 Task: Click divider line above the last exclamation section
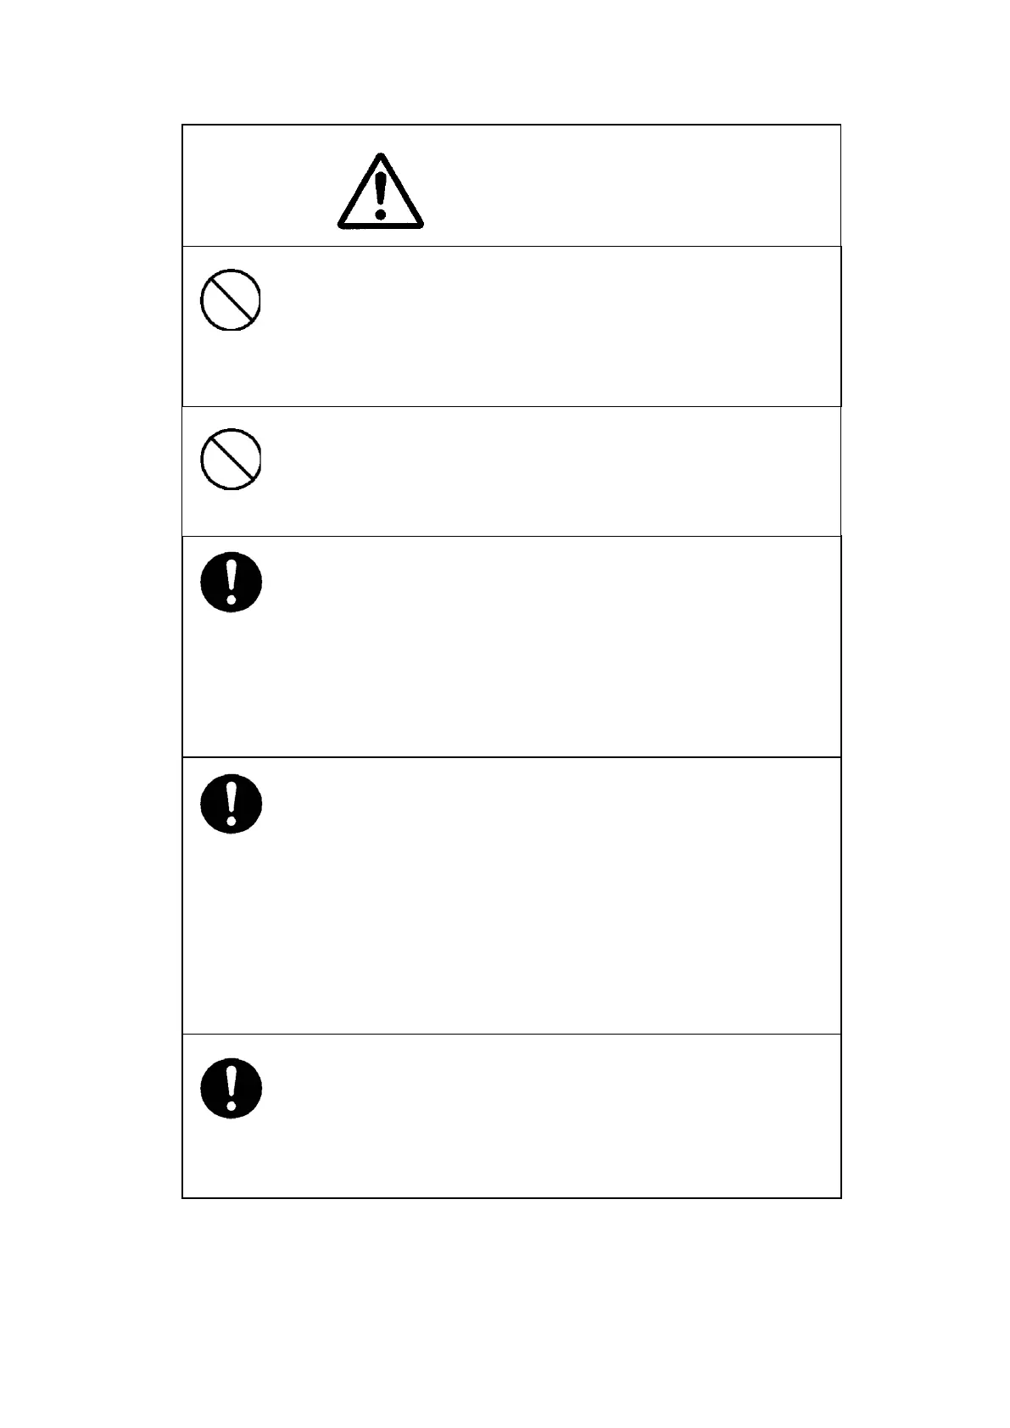pyautogui.click(x=511, y=1034)
